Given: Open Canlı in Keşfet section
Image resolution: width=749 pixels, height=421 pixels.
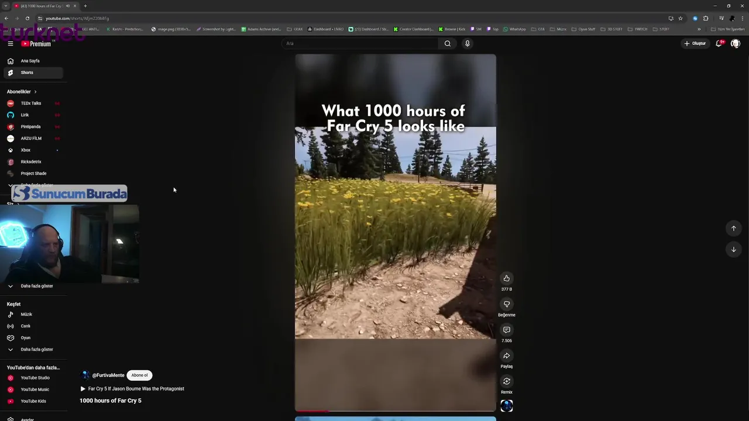Looking at the screenshot, I should click(x=32, y=326).
